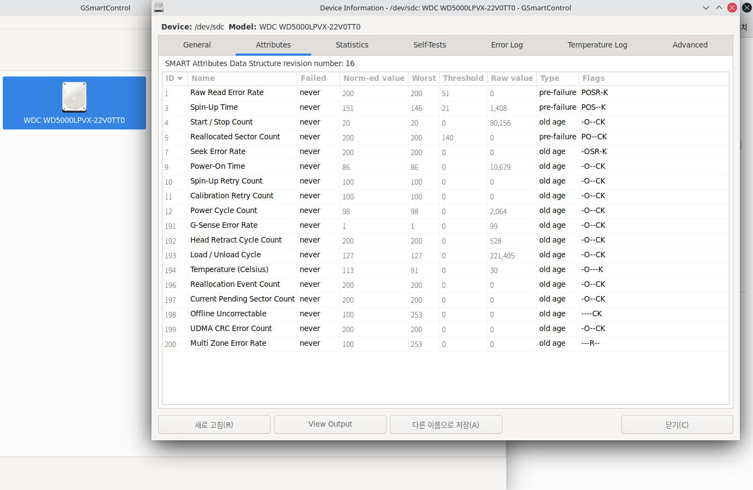
Task: Open the Error Log tab
Action: (x=507, y=45)
